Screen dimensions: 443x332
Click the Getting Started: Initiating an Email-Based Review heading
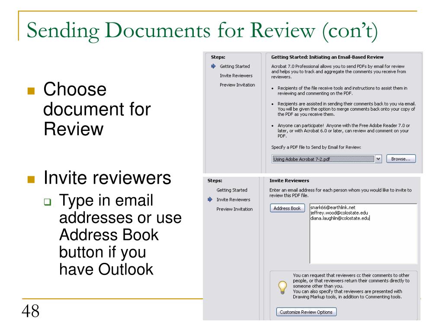pyautogui.click(x=327, y=57)
